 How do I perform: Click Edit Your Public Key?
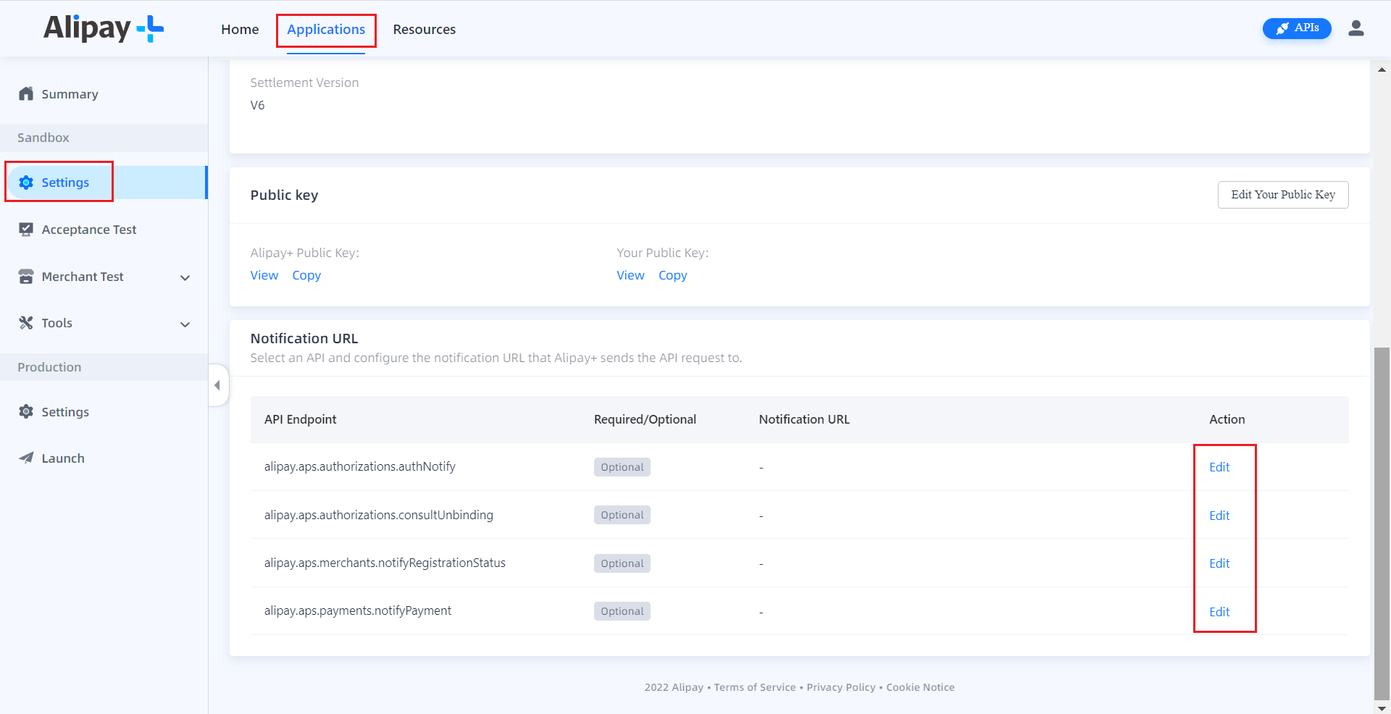(1282, 194)
